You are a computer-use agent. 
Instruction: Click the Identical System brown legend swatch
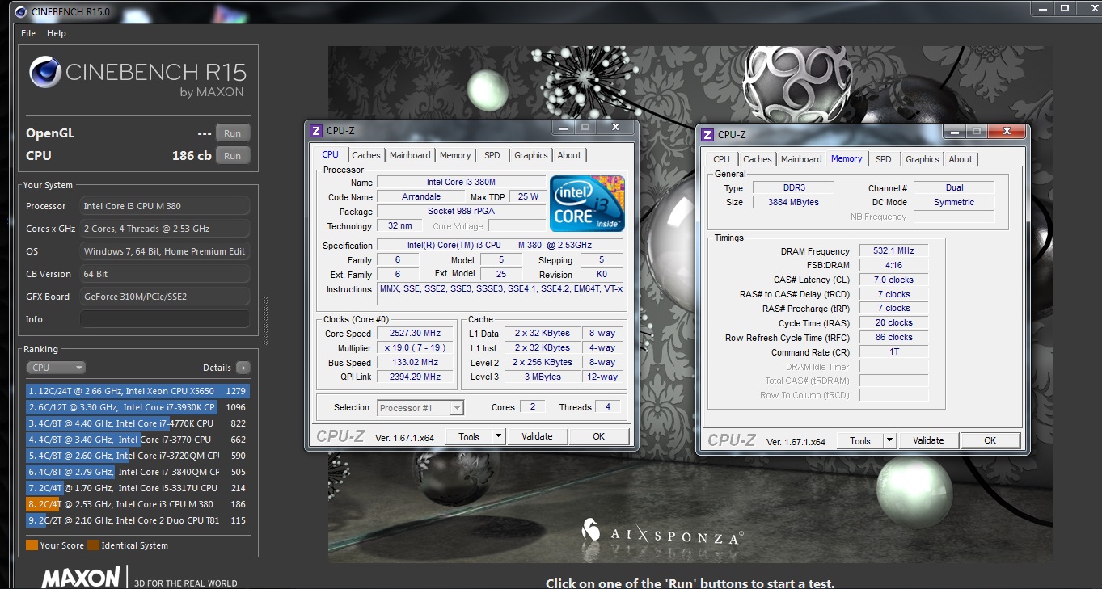click(93, 545)
